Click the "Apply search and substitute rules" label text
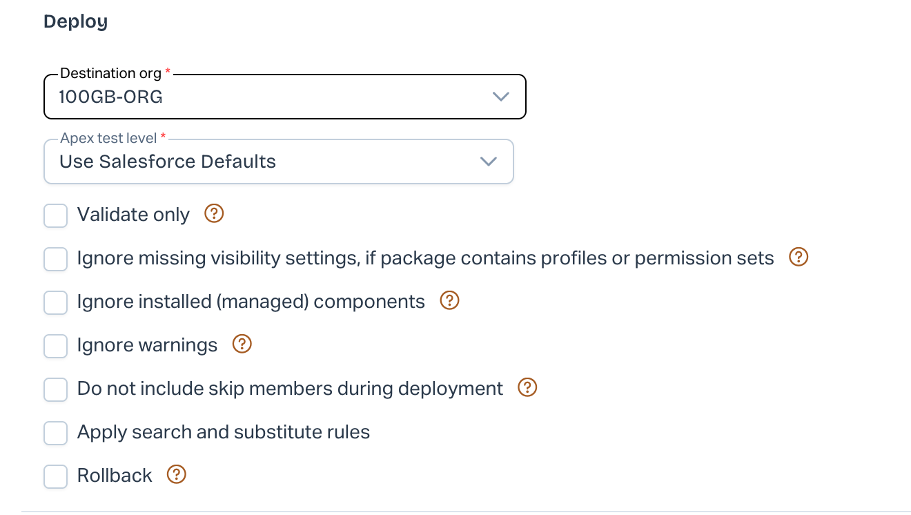The width and height of the screenshot is (911, 515). 224,432
